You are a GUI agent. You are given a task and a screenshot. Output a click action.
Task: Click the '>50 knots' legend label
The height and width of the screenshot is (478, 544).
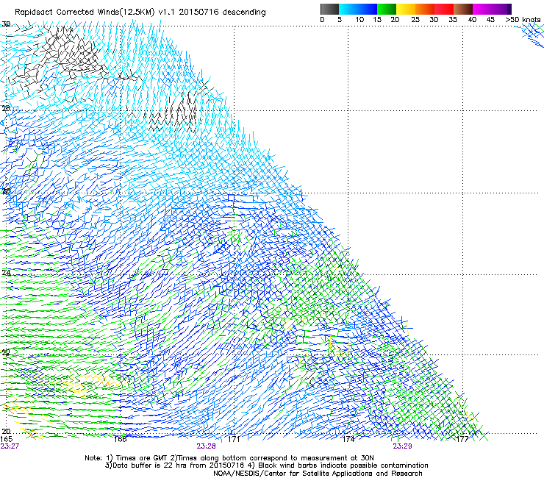coord(523,20)
